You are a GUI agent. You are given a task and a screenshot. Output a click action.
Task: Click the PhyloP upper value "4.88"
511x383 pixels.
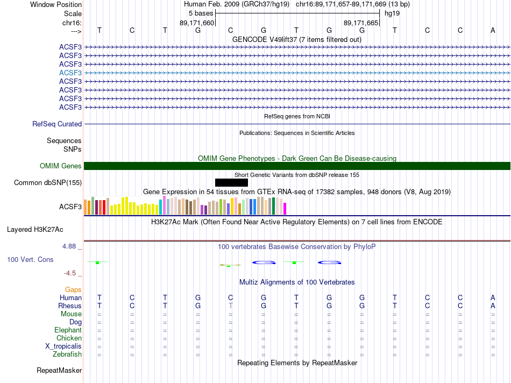tap(69, 246)
